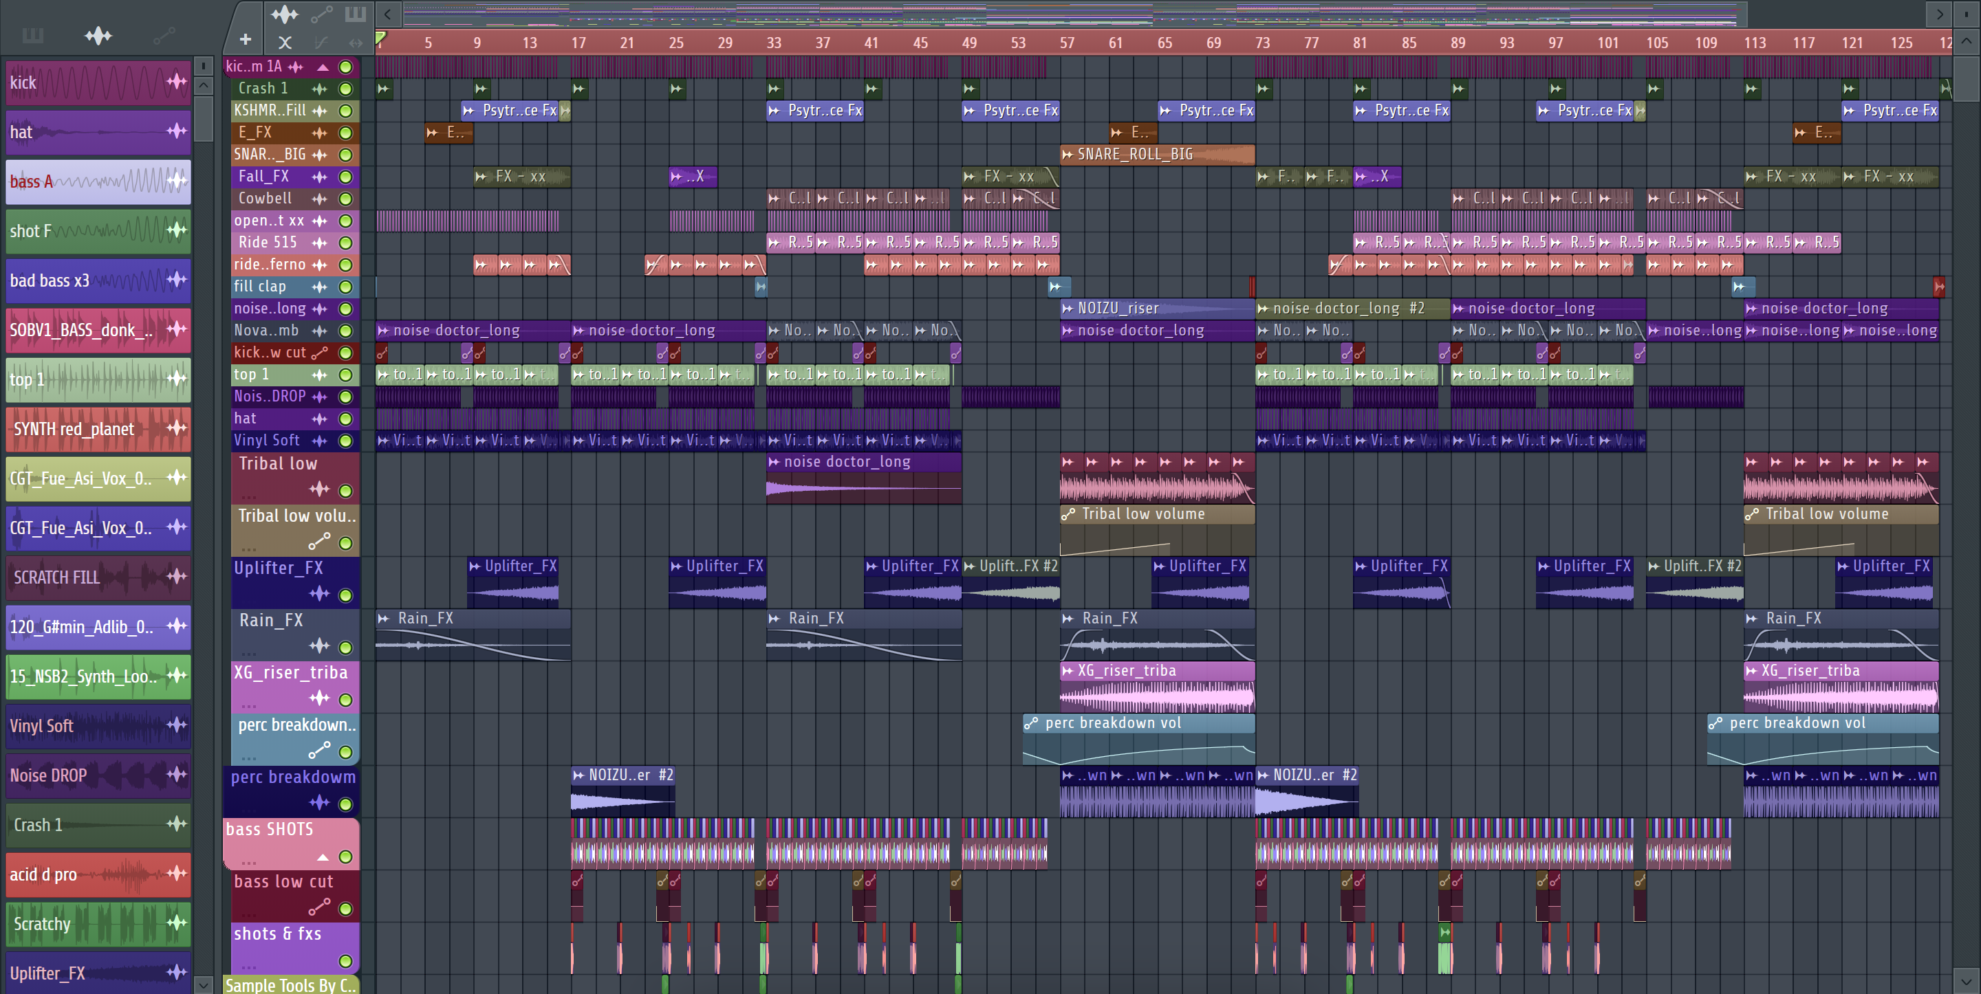
Task: Click the playlist overview minimap scrollbar
Action: pos(1075,14)
